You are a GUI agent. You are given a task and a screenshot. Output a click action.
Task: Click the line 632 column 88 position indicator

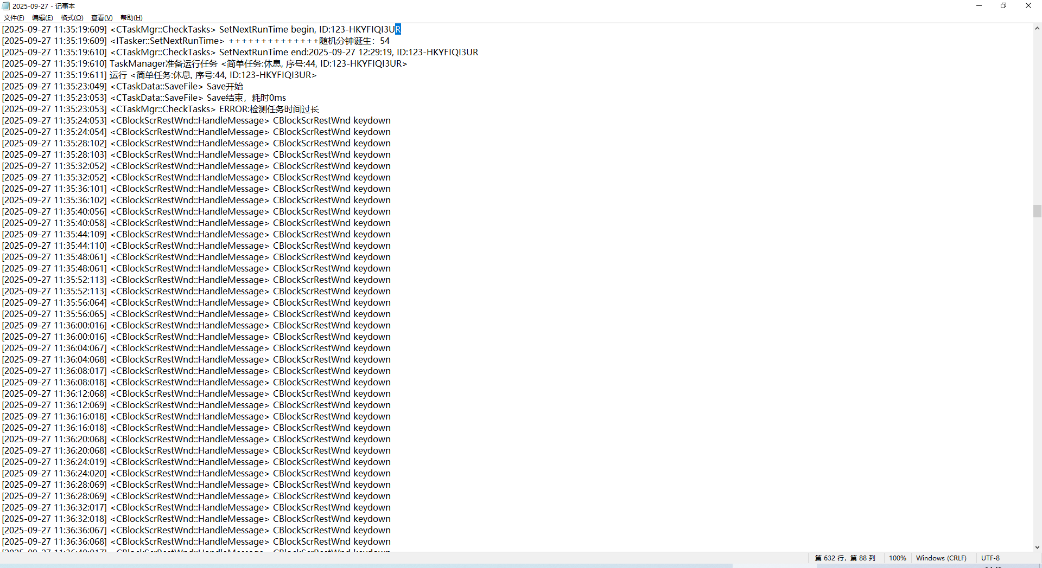844,558
